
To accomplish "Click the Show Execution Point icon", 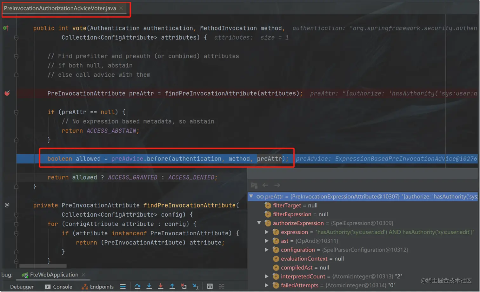I will pos(123,286).
